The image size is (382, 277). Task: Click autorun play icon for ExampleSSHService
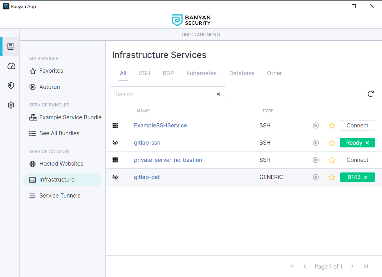316,126
